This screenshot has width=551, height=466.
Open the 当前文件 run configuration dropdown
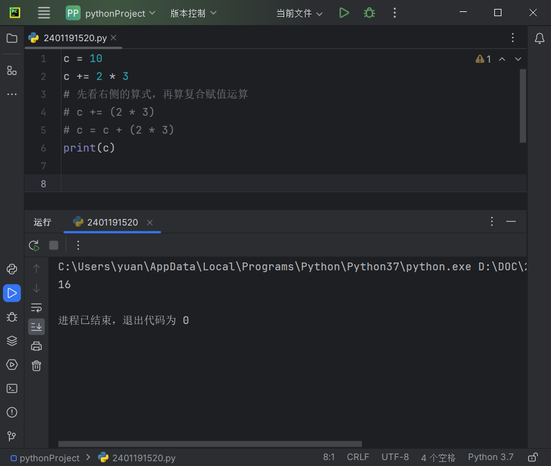pos(300,13)
